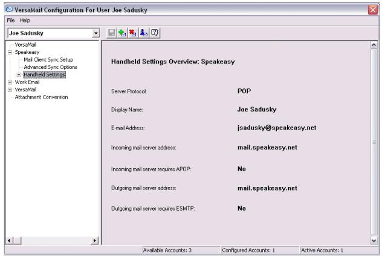Viewport: 382px width, 256px height.
Task: Select Attachment Conversion in the tree
Action: (x=42, y=97)
